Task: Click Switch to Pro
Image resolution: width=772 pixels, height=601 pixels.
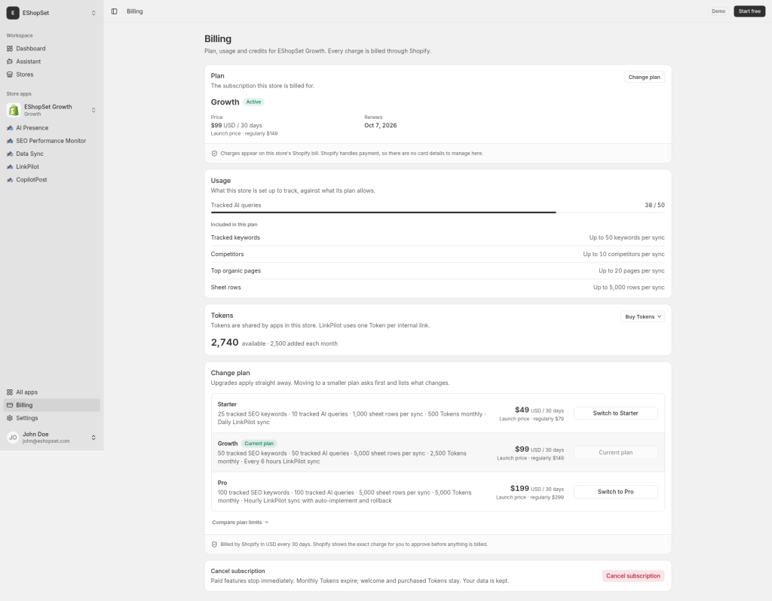Action: pos(615,492)
